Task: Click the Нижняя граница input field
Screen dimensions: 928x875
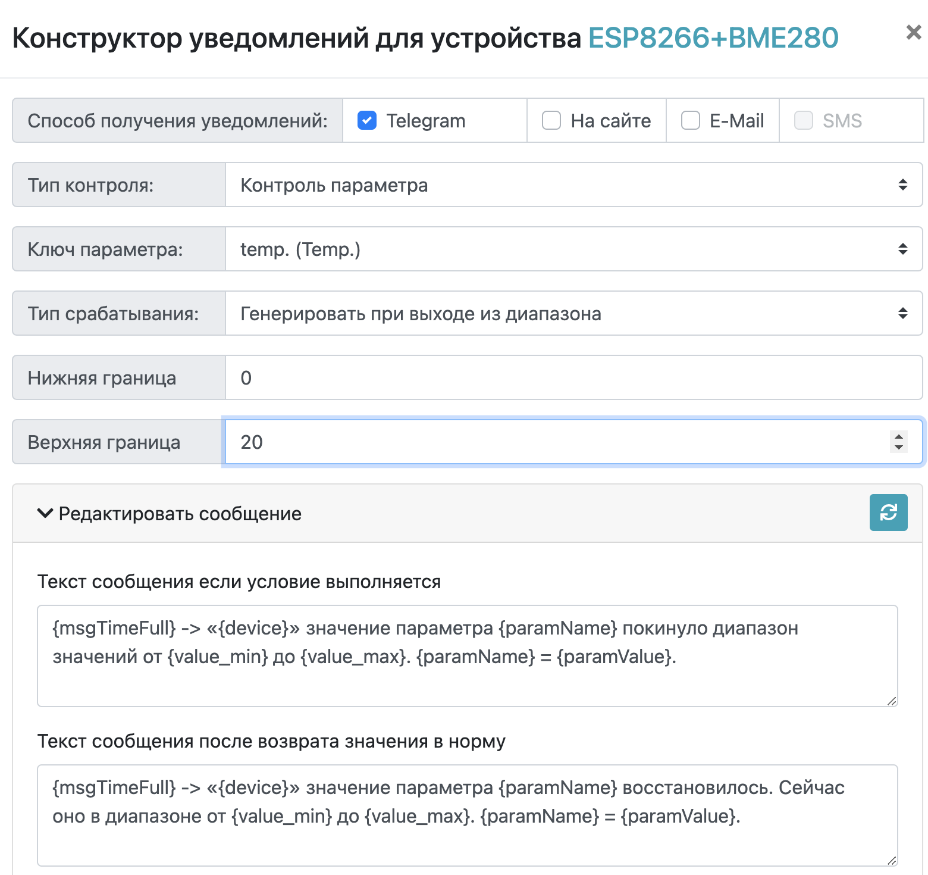Action: point(574,377)
